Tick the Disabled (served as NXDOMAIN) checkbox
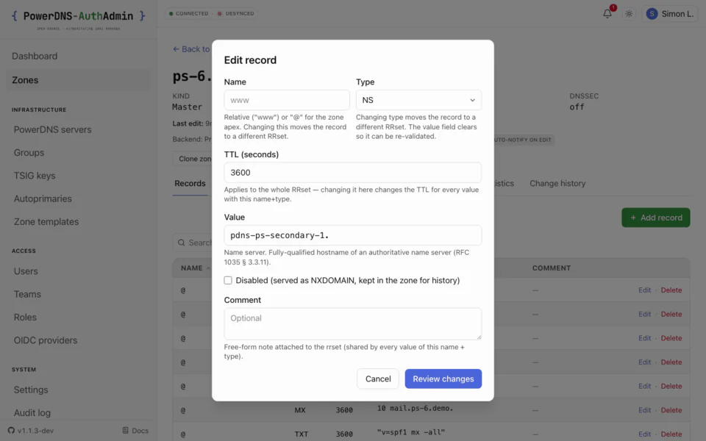 point(228,280)
